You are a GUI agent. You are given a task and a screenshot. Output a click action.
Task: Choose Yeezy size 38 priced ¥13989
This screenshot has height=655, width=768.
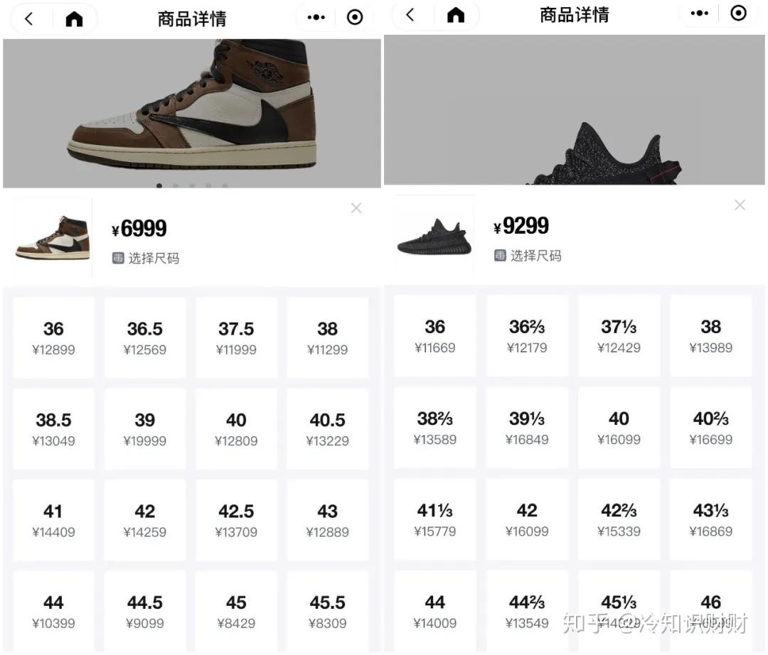coord(710,335)
